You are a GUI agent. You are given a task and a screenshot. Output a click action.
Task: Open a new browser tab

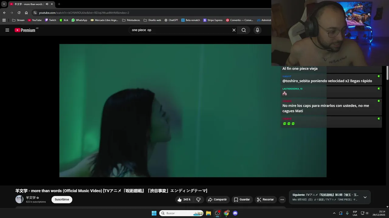click(59, 4)
